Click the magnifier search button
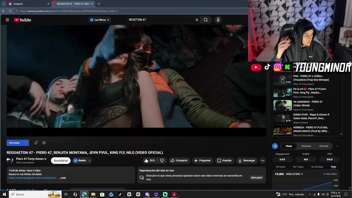Image resolution: width=352 pixels, height=198 pixels. click(206, 20)
